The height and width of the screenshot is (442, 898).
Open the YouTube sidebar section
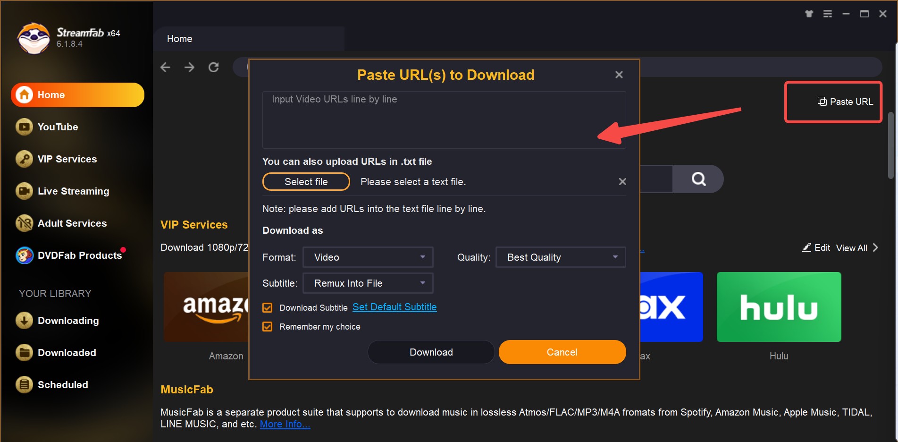(x=58, y=127)
